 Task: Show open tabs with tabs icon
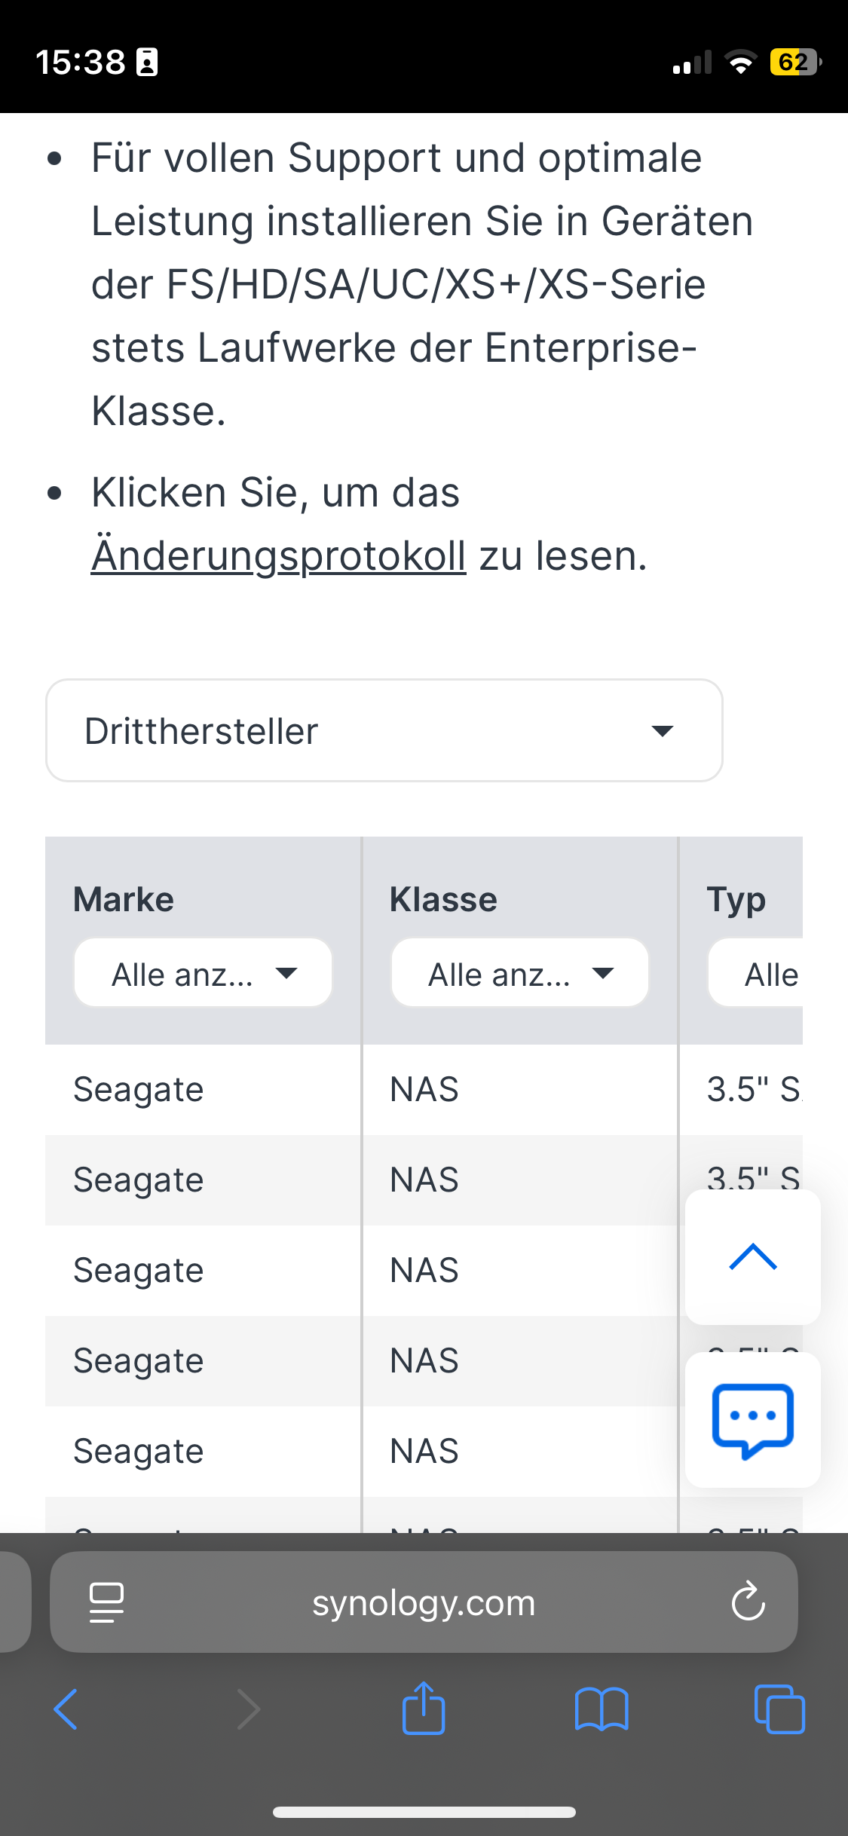779,1709
